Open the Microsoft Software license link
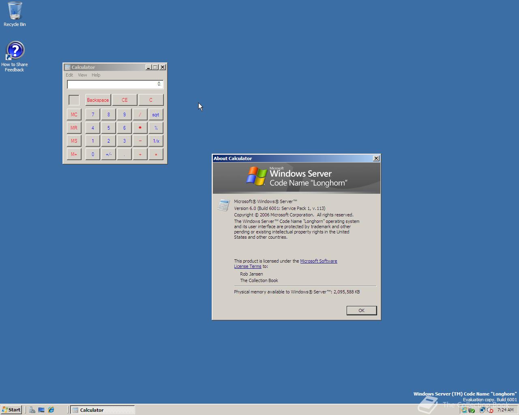This screenshot has width=519, height=415. [318, 261]
